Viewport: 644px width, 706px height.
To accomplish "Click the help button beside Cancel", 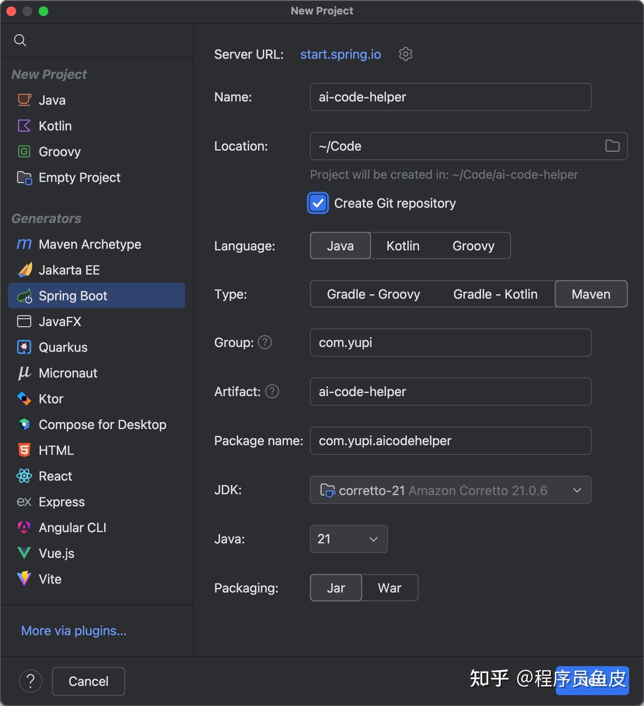I will pos(30,681).
